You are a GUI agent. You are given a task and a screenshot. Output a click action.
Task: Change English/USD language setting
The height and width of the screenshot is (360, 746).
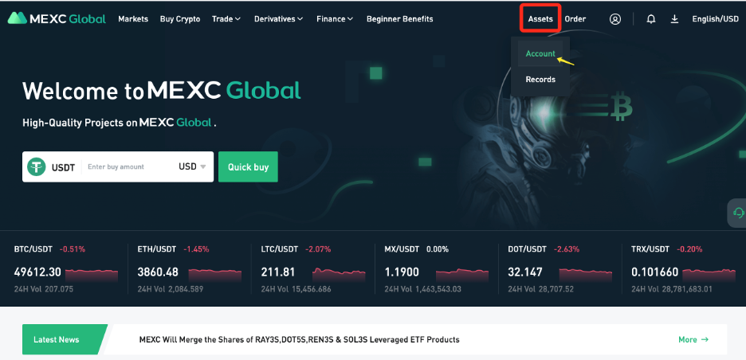pos(715,19)
